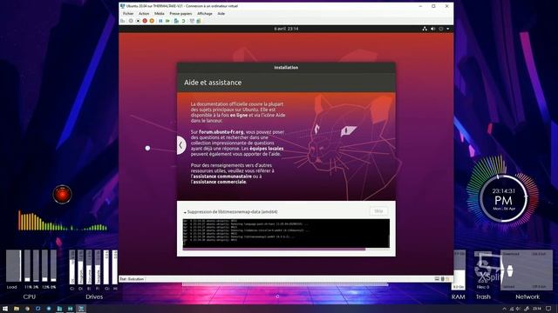The width and height of the screenshot is (558, 313).
Task: Click the active VM connection taskbar icon
Action: tap(81, 309)
